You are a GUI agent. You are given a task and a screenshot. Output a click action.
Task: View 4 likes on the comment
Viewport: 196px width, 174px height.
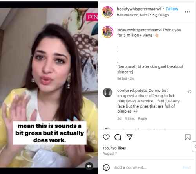pyautogui.click(x=130, y=118)
